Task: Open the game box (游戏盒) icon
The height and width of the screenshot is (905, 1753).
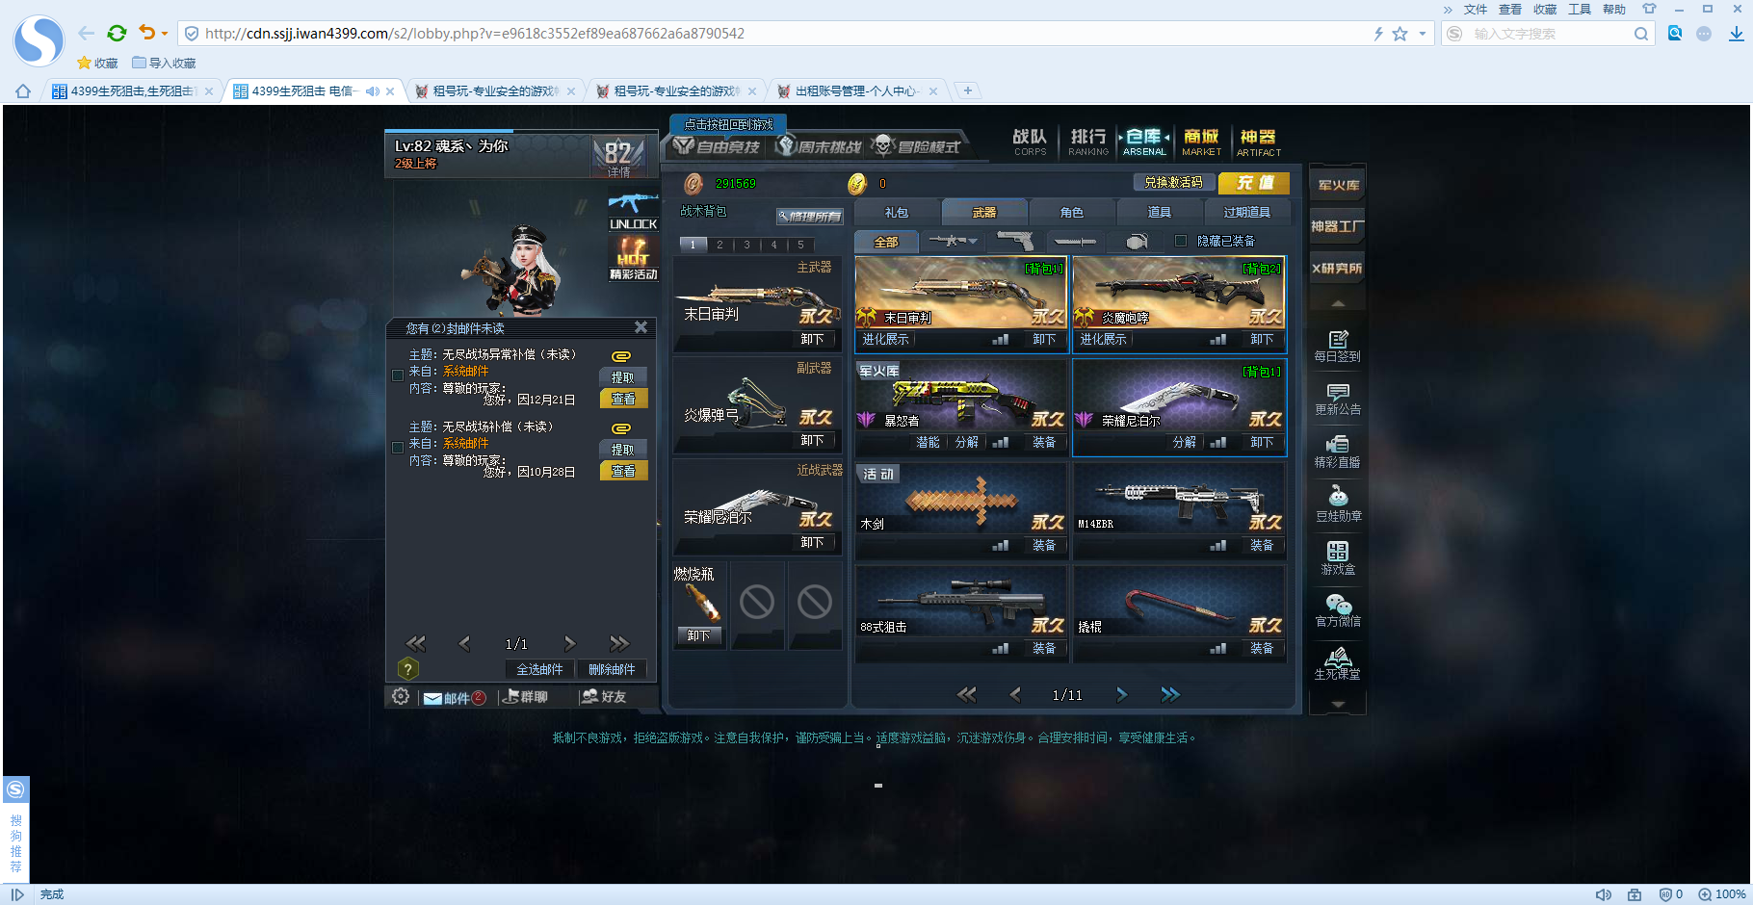Action: (x=1338, y=558)
